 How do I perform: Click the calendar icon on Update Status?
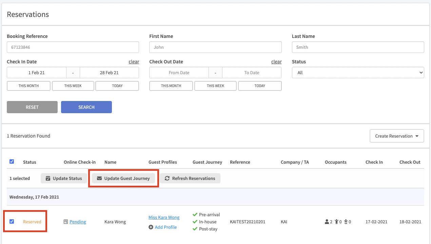(48, 178)
